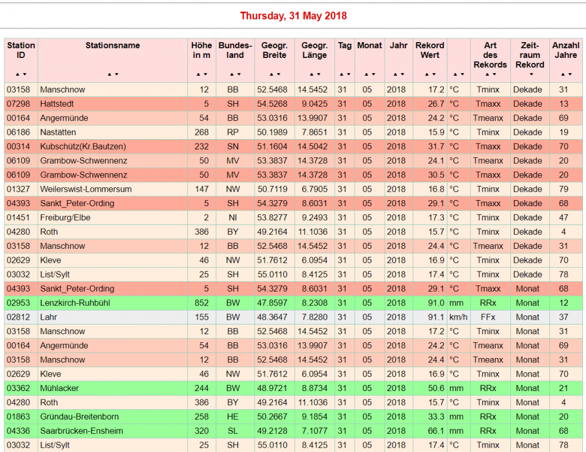This screenshot has height=452, width=586.
Task: Sort Geogr. Länge descending arrow
Action: tap(317, 74)
